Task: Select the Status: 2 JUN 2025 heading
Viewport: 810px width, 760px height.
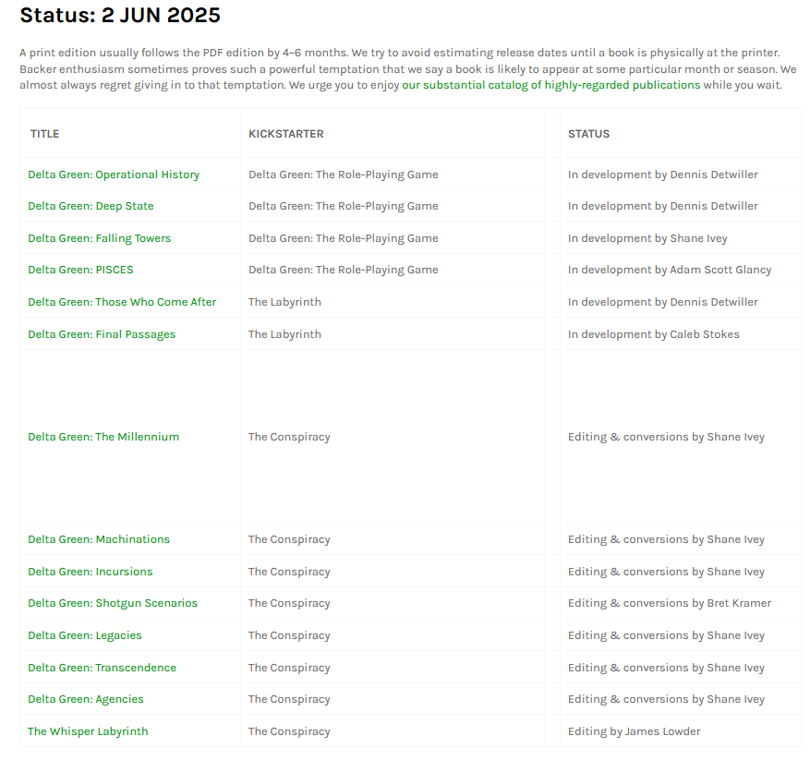Action: pyautogui.click(x=120, y=15)
